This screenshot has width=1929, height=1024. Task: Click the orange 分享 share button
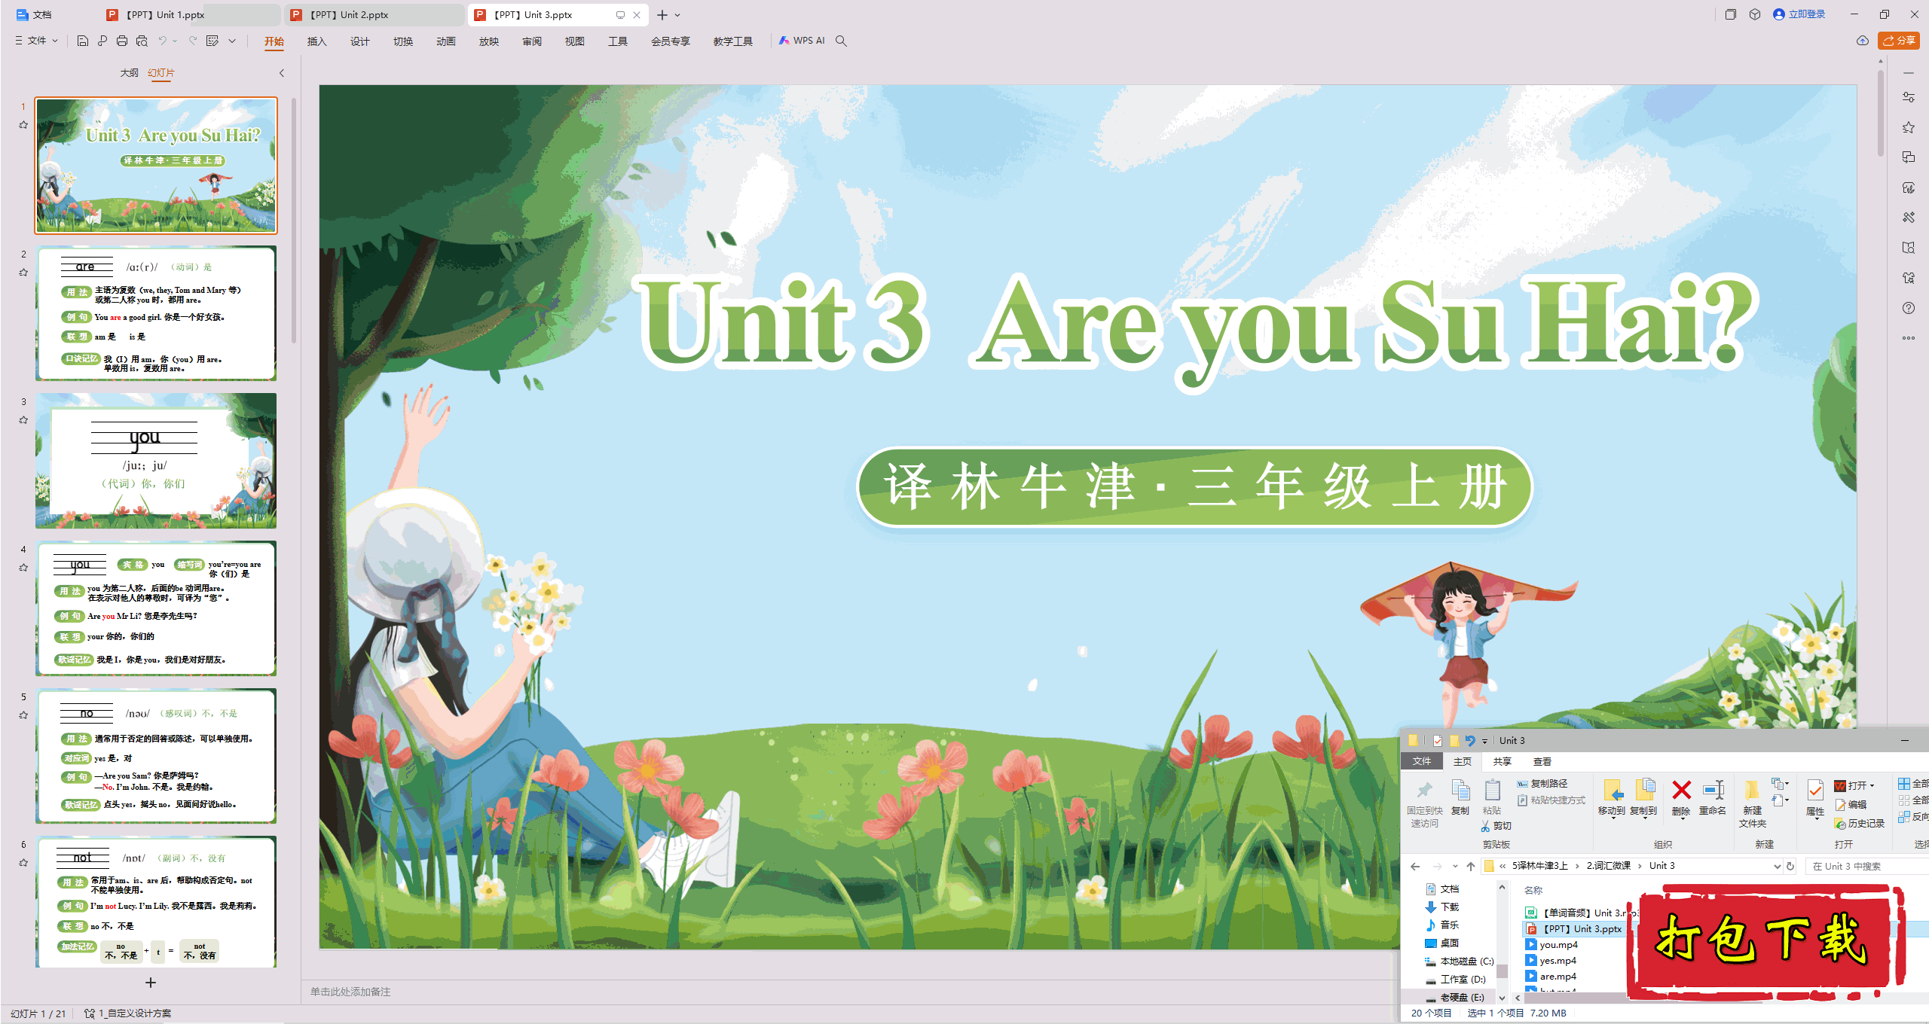(x=1898, y=41)
